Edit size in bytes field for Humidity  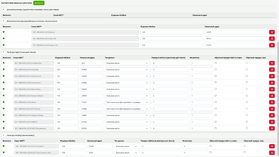point(170,70)
